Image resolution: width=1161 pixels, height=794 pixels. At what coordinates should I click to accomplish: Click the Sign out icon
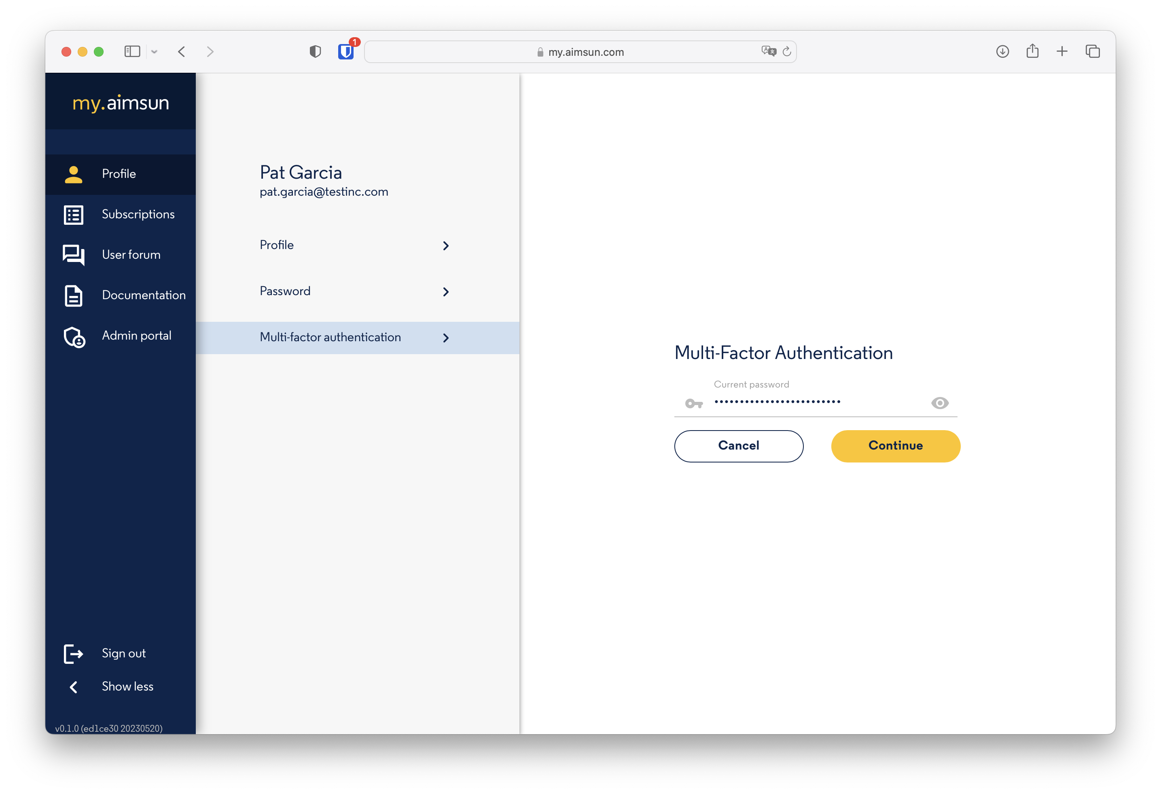tap(73, 653)
